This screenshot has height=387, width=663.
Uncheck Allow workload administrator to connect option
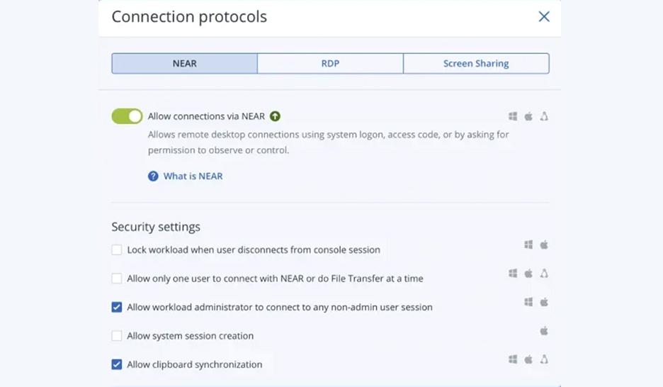[117, 307]
